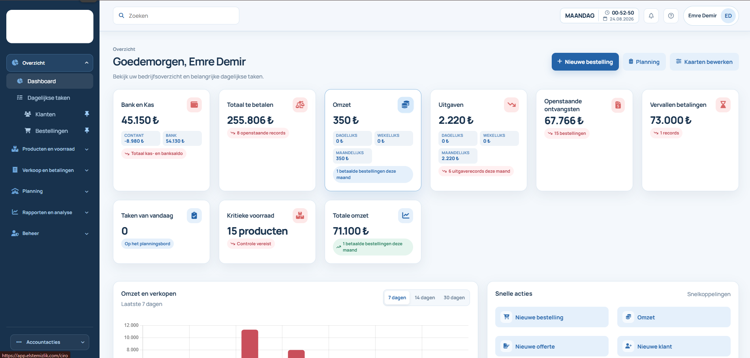Click the Controle vereist badge
This screenshot has height=358, width=750.
[x=251, y=244]
